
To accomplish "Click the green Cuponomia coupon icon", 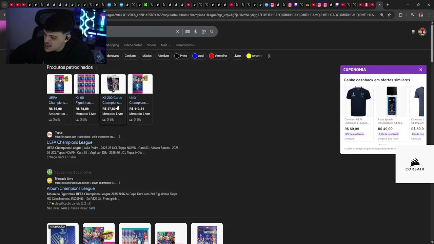I will tap(50, 172).
